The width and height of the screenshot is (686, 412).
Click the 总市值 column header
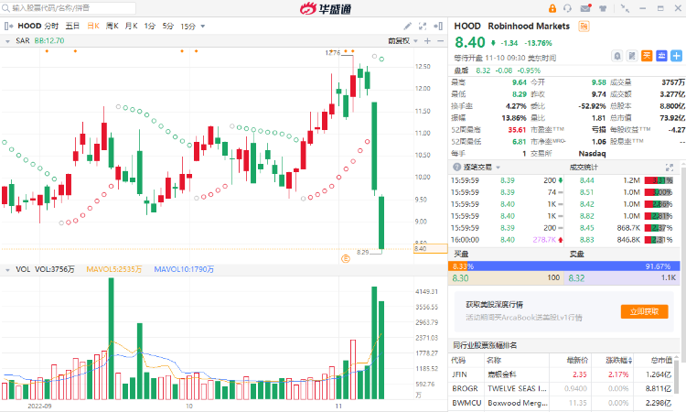(x=660, y=361)
